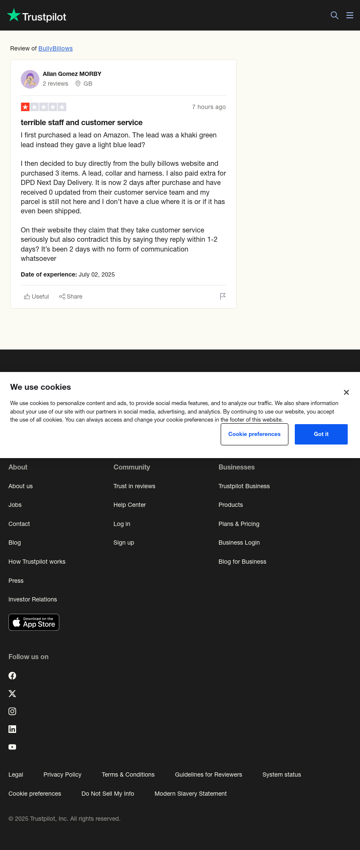Click the '7 hours ago' timestamp

209,107
